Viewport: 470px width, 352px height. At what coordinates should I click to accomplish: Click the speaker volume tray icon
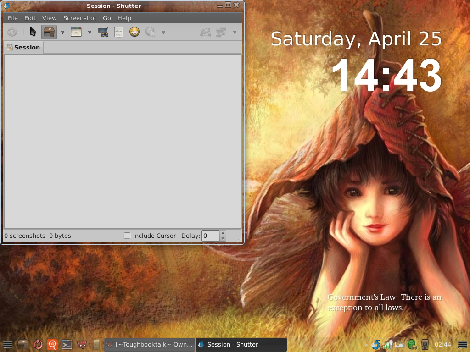[x=425, y=345]
